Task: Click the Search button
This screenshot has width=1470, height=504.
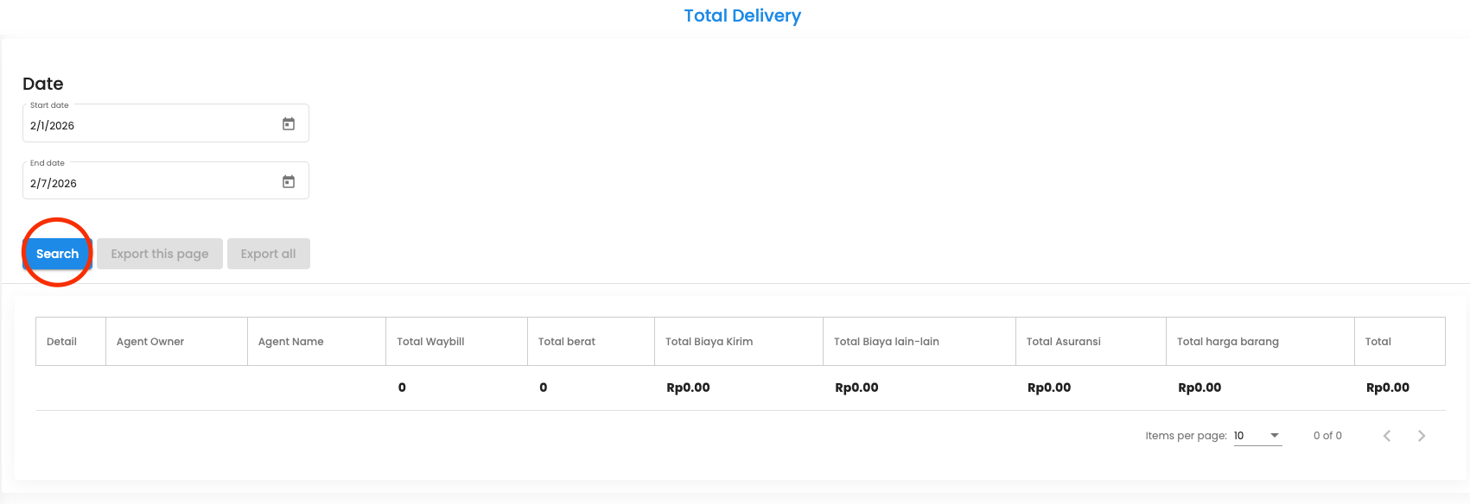Action: (57, 254)
